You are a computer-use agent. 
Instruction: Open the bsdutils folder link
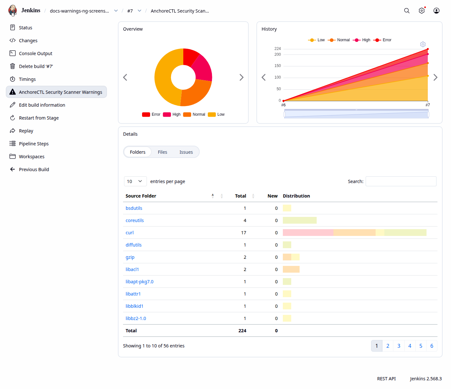point(134,208)
